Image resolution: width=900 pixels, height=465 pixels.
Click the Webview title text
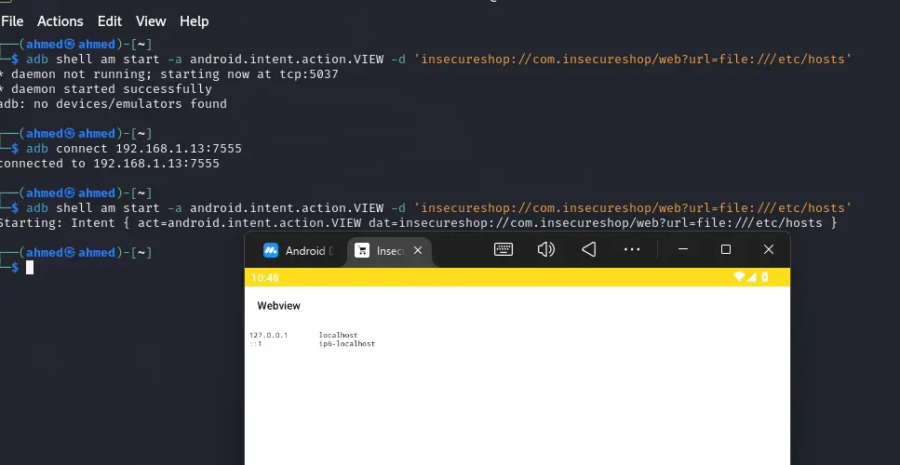(x=279, y=306)
